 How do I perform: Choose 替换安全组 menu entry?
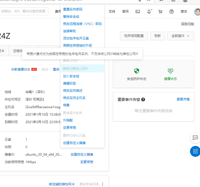point(71,17)
